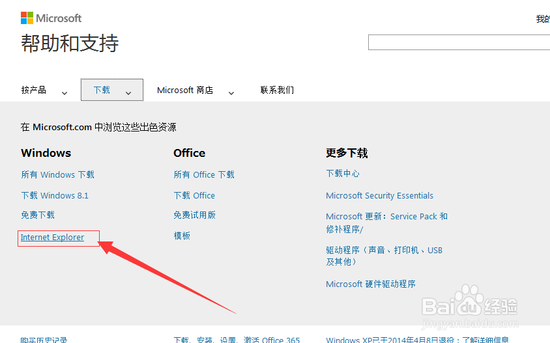The height and width of the screenshot is (343, 550).
Task: Select the 按产品 menu item
Action: coord(34,90)
